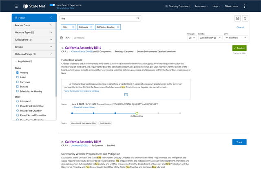
Task: Open the Tracking Dashboard
Action: point(178,7)
